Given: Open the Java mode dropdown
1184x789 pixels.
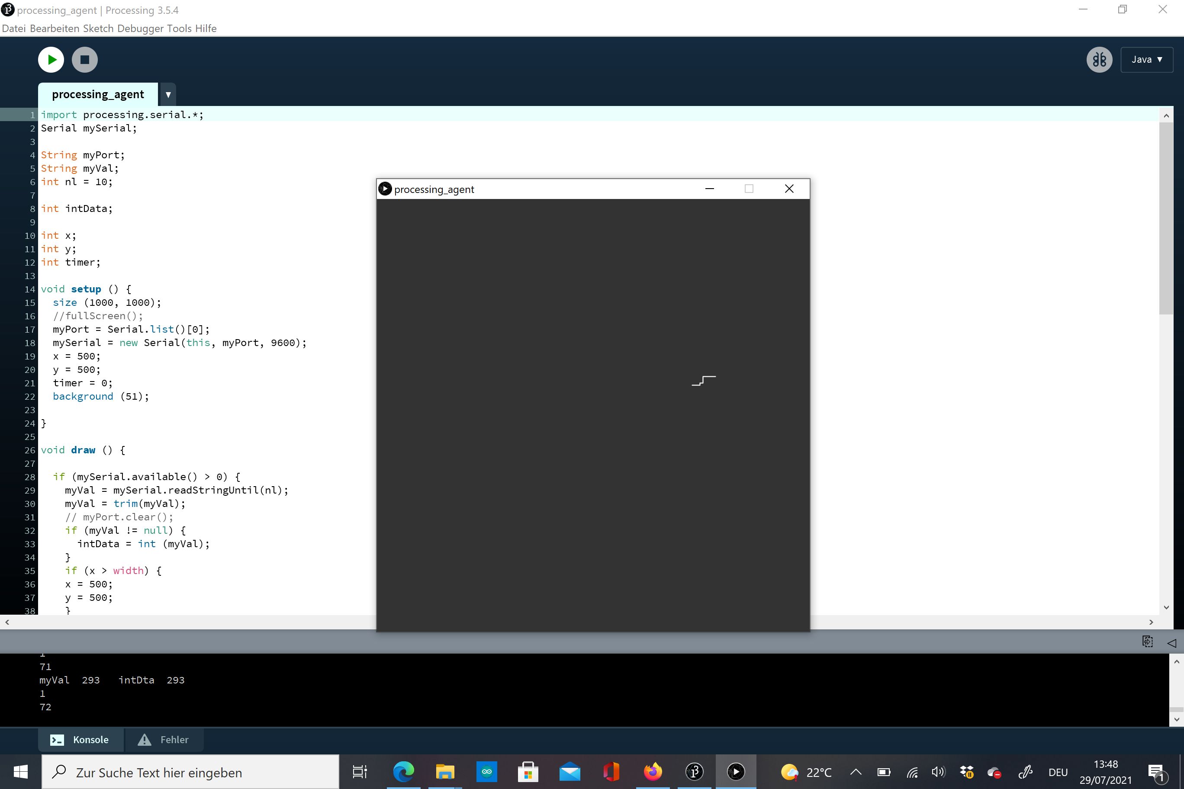Looking at the screenshot, I should 1146,59.
